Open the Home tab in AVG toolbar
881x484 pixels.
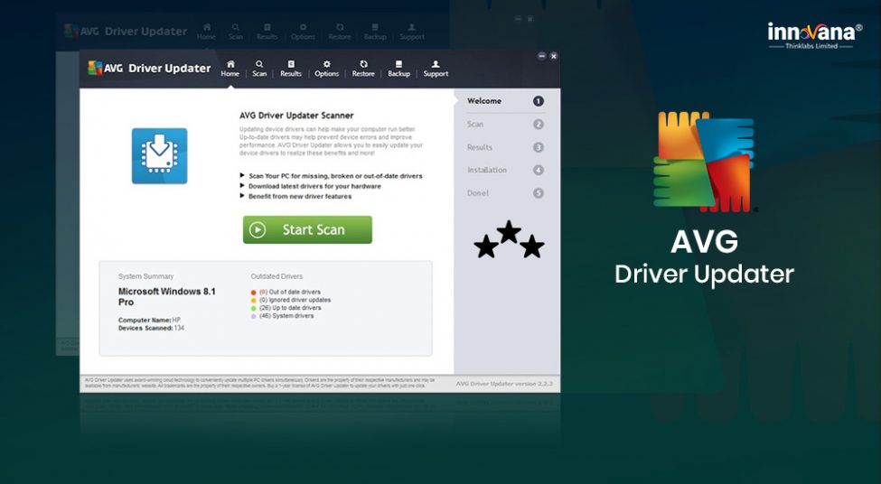230,69
